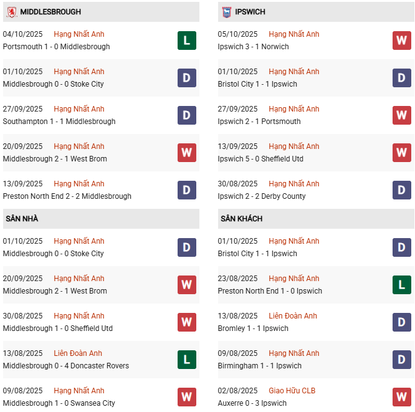Select the Sân Nhà section header
Screen dimensions: 415x412
coord(22,219)
